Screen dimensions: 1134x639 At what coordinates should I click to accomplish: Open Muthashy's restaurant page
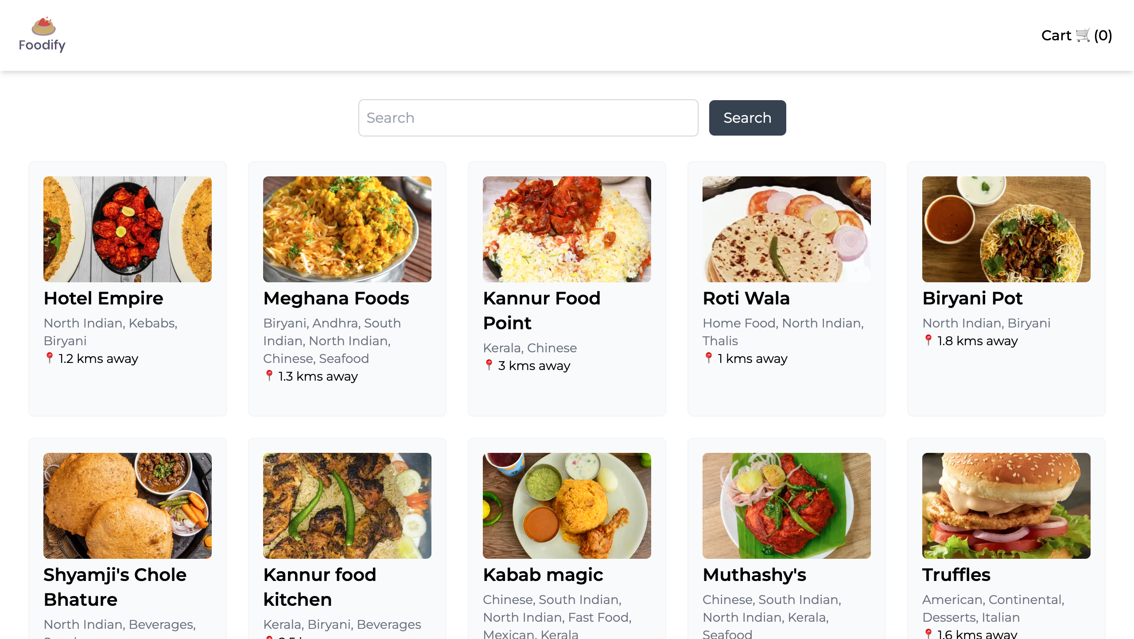coord(755,574)
